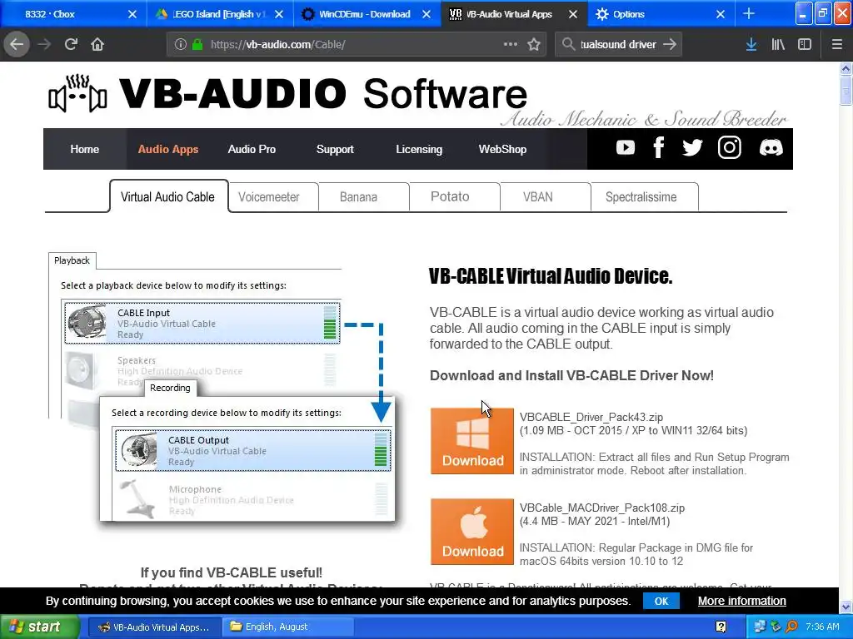The width and height of the screenshot is (853, 639).
Task: Close the WinCDEmu Download tab
Action: click(x=426, y=14)
